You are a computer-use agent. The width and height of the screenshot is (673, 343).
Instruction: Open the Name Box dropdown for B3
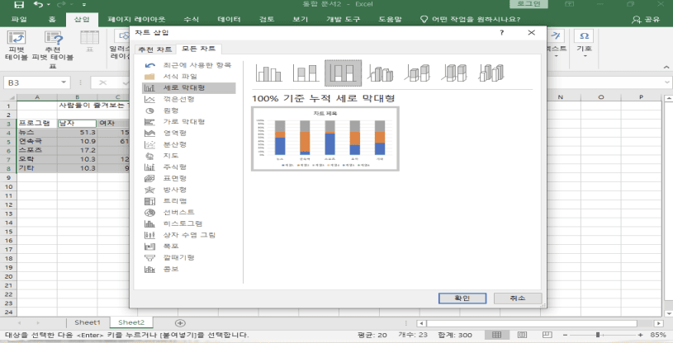tap(80, 82)
